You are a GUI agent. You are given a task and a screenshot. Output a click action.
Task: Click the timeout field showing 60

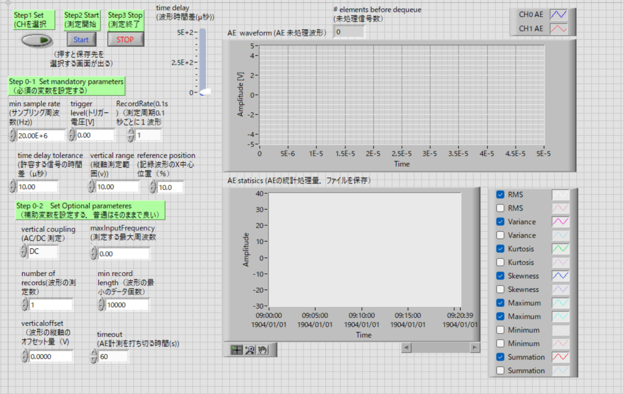click(x=113, y=357)
